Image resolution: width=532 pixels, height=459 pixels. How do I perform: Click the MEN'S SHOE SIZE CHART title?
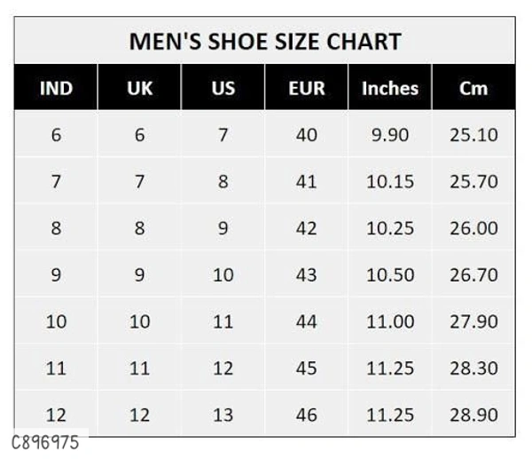tap(264, 41)
